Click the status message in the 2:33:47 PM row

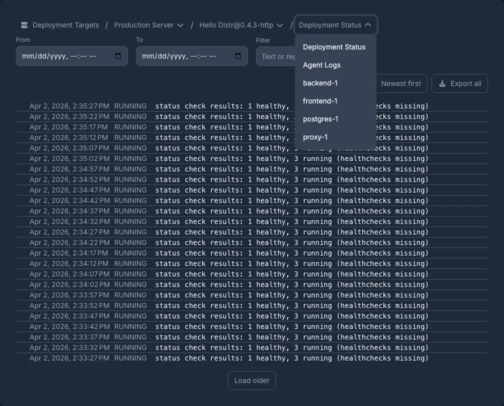click(292, 316)
